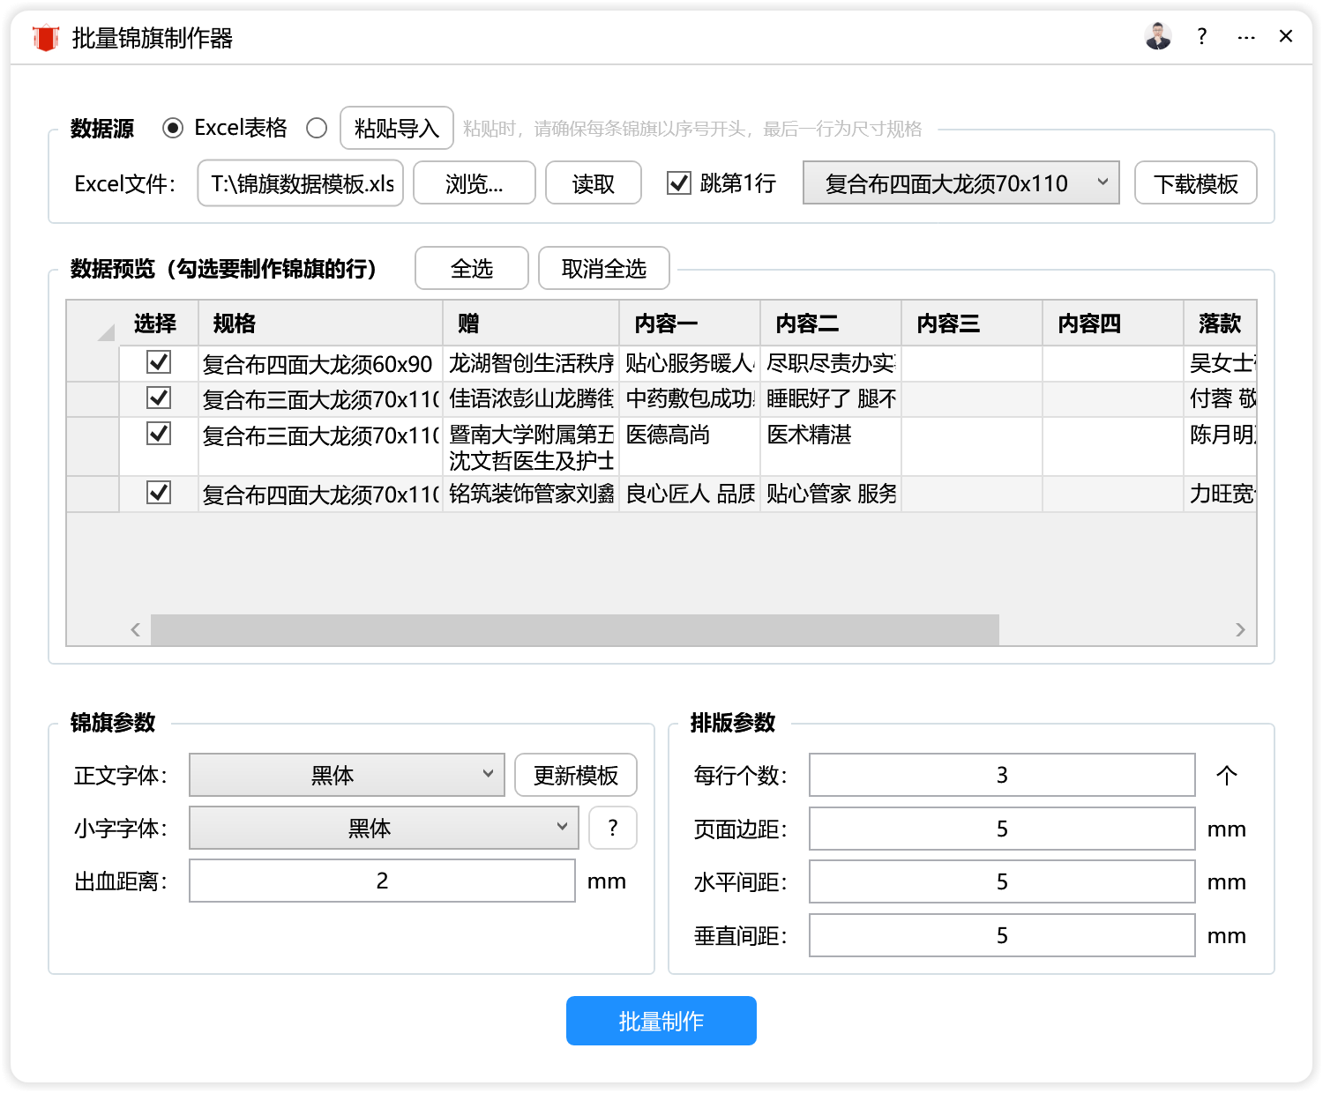This screenshot has width=1323, height=1093.
Task: Open the user avatar profile
Action: coord(1157,36)
